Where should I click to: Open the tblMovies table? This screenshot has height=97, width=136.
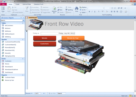pos(8,31)
